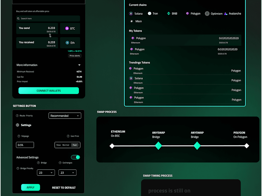The image size is (262, 196).
Task: Click the You send amount box
Action: [x=37, y=28]
